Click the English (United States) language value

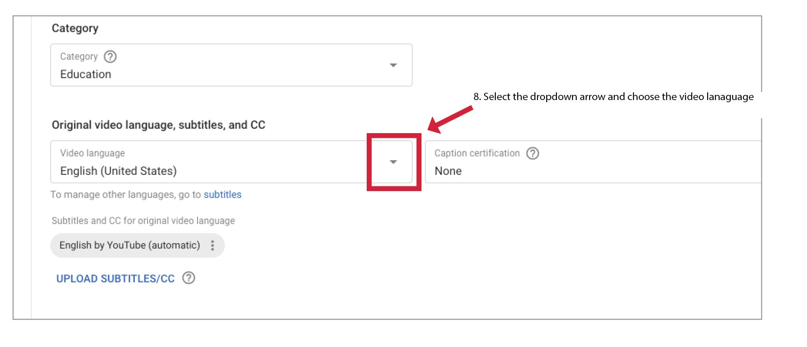pyautogui.click(x=118, y=171)
